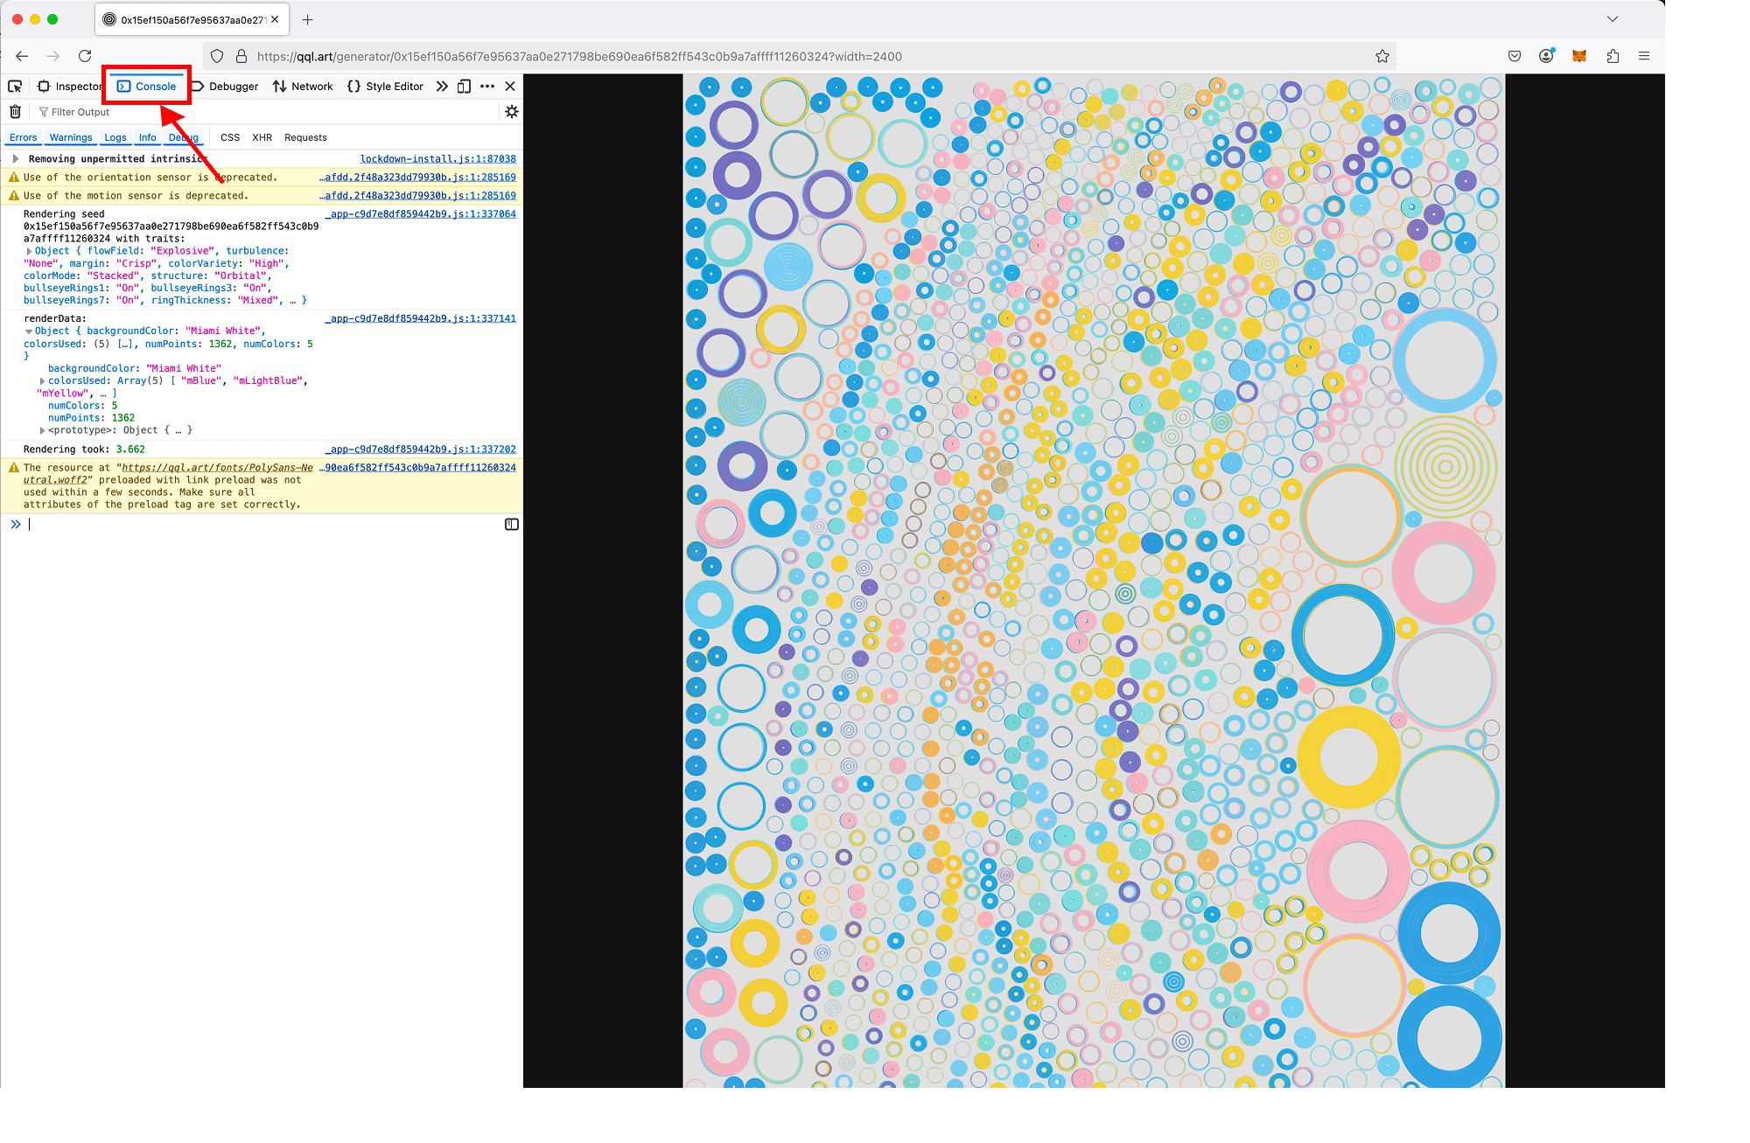Enable the CSS filter toggle
This screenshot has width=1750, height=1143.
tap(230, 137)
